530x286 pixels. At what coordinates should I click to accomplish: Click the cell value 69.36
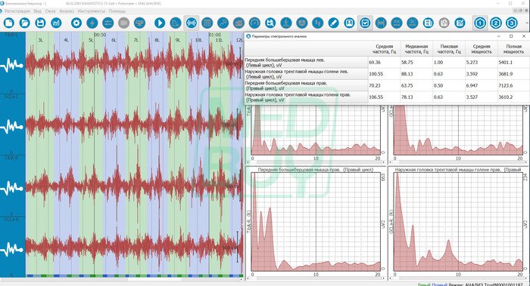pyautogui.click(x=375, y=63)
